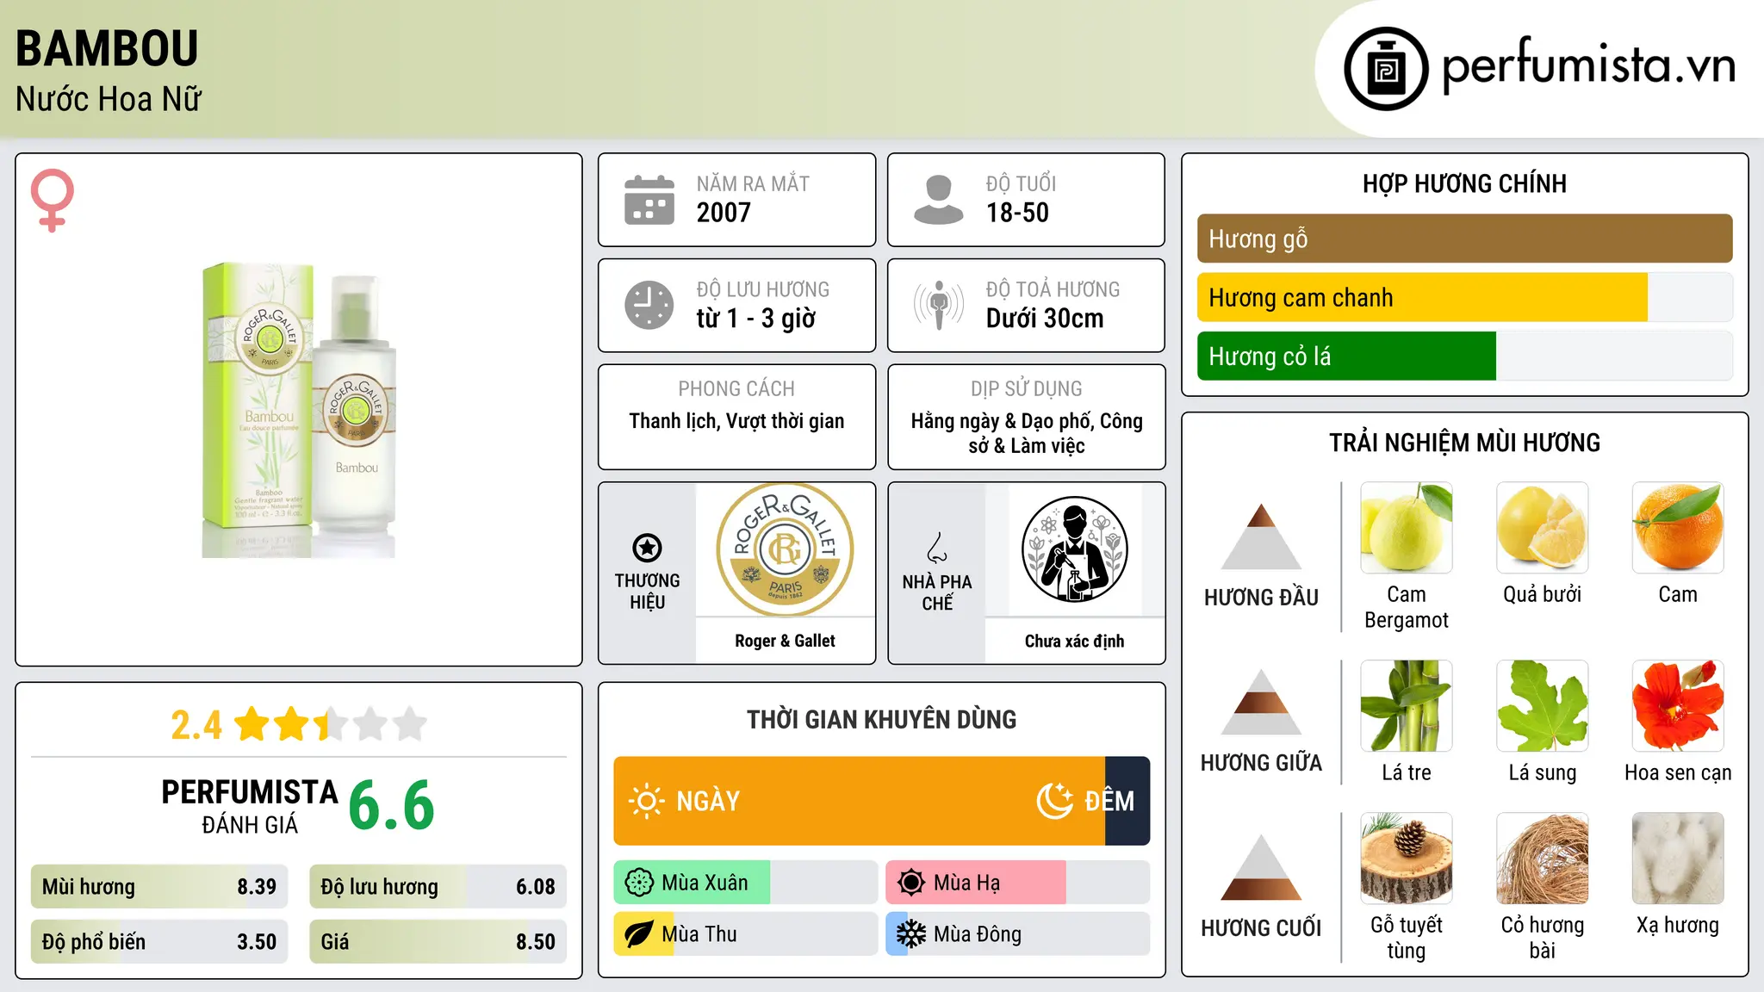Click the style text Thanh lịch, Vượt thời gian
This screenshot has width=1764, height=992.
coord(736,421)
